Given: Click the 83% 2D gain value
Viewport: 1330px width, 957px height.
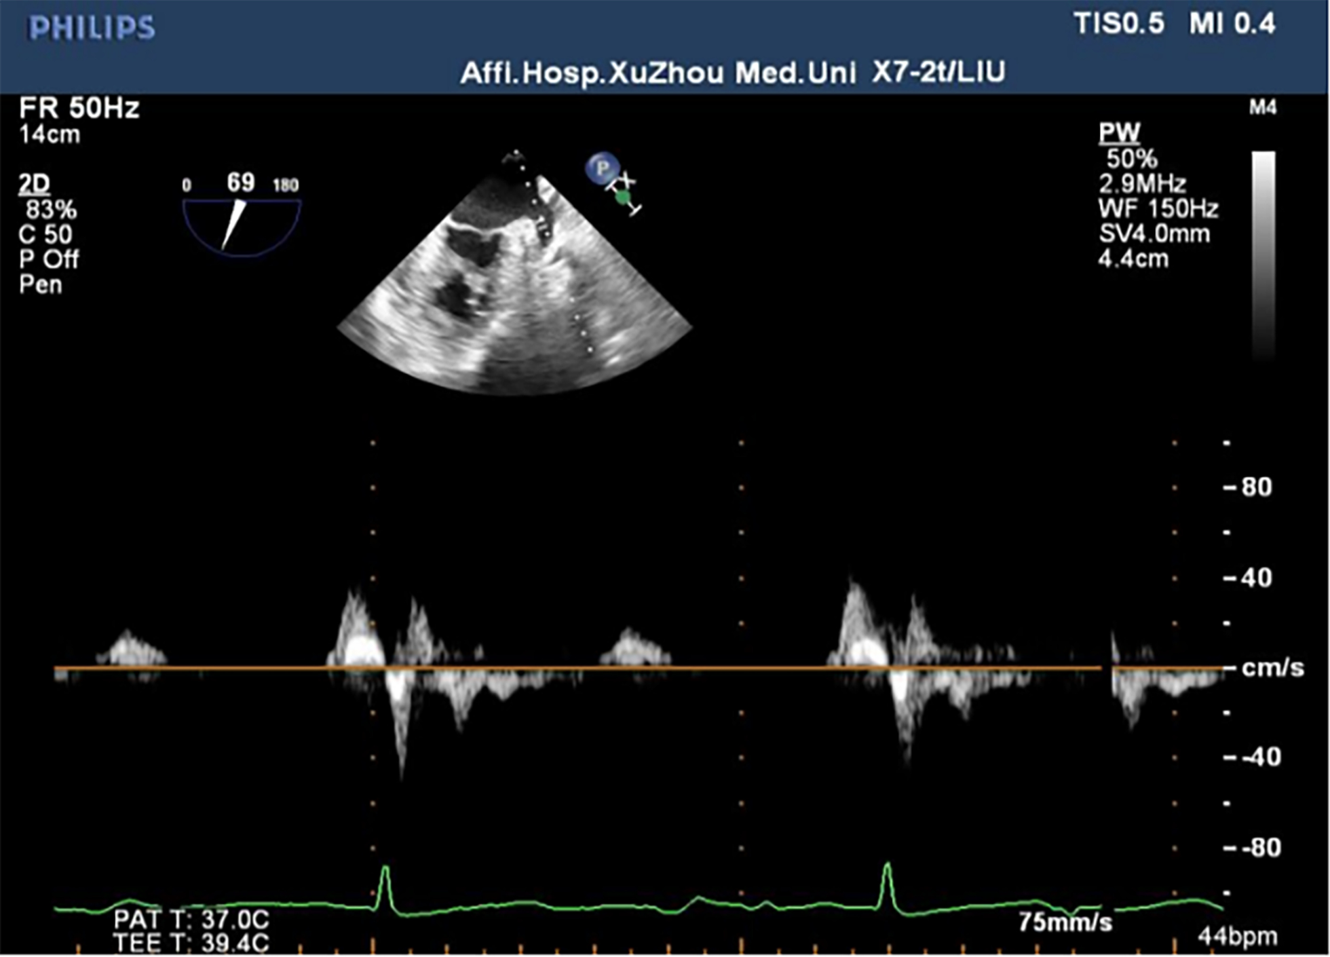Looking at the screenshot, I should pos(52,210).
